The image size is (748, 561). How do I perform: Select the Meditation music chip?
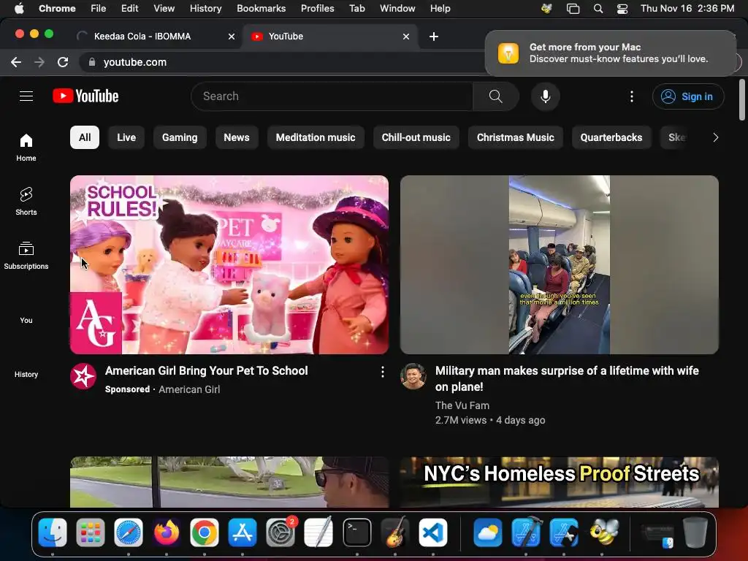pos(316,137)
